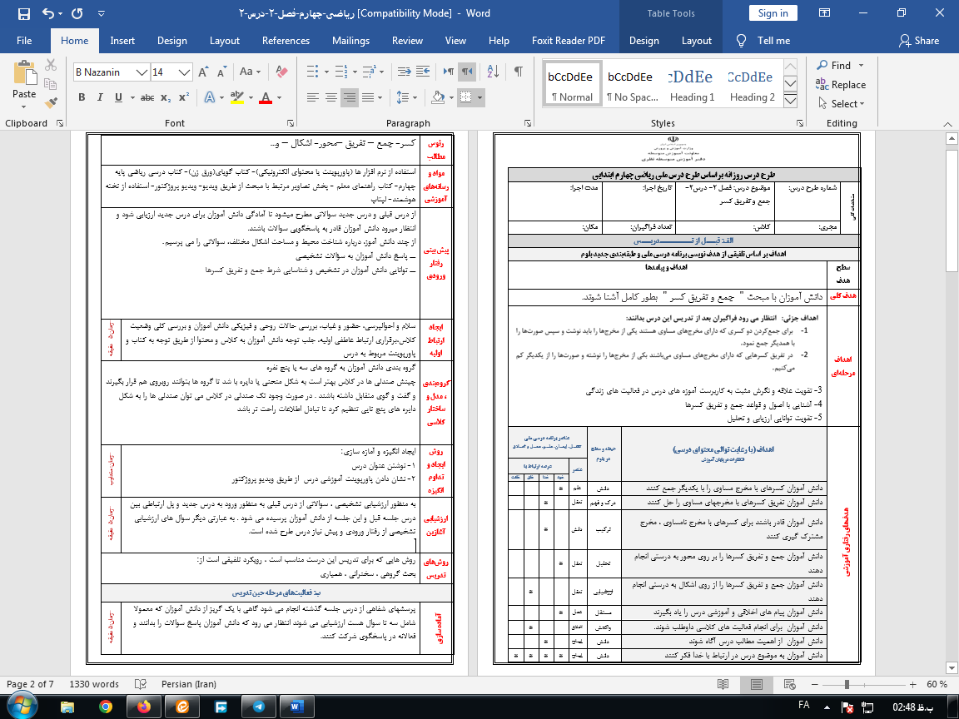The height and width of the screenshot is (719, 959).
Task: Open the font name dropdown B Nazanin
Action: click(x=142, y=72)
